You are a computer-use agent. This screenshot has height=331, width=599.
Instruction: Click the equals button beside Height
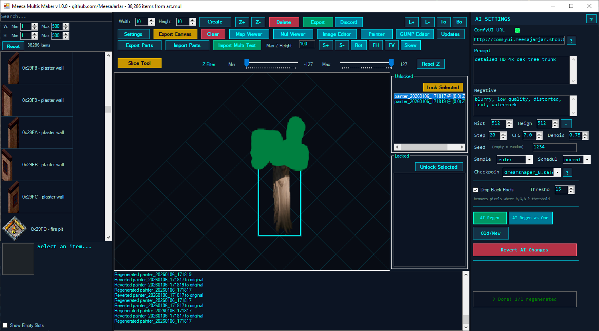[566, 124]
